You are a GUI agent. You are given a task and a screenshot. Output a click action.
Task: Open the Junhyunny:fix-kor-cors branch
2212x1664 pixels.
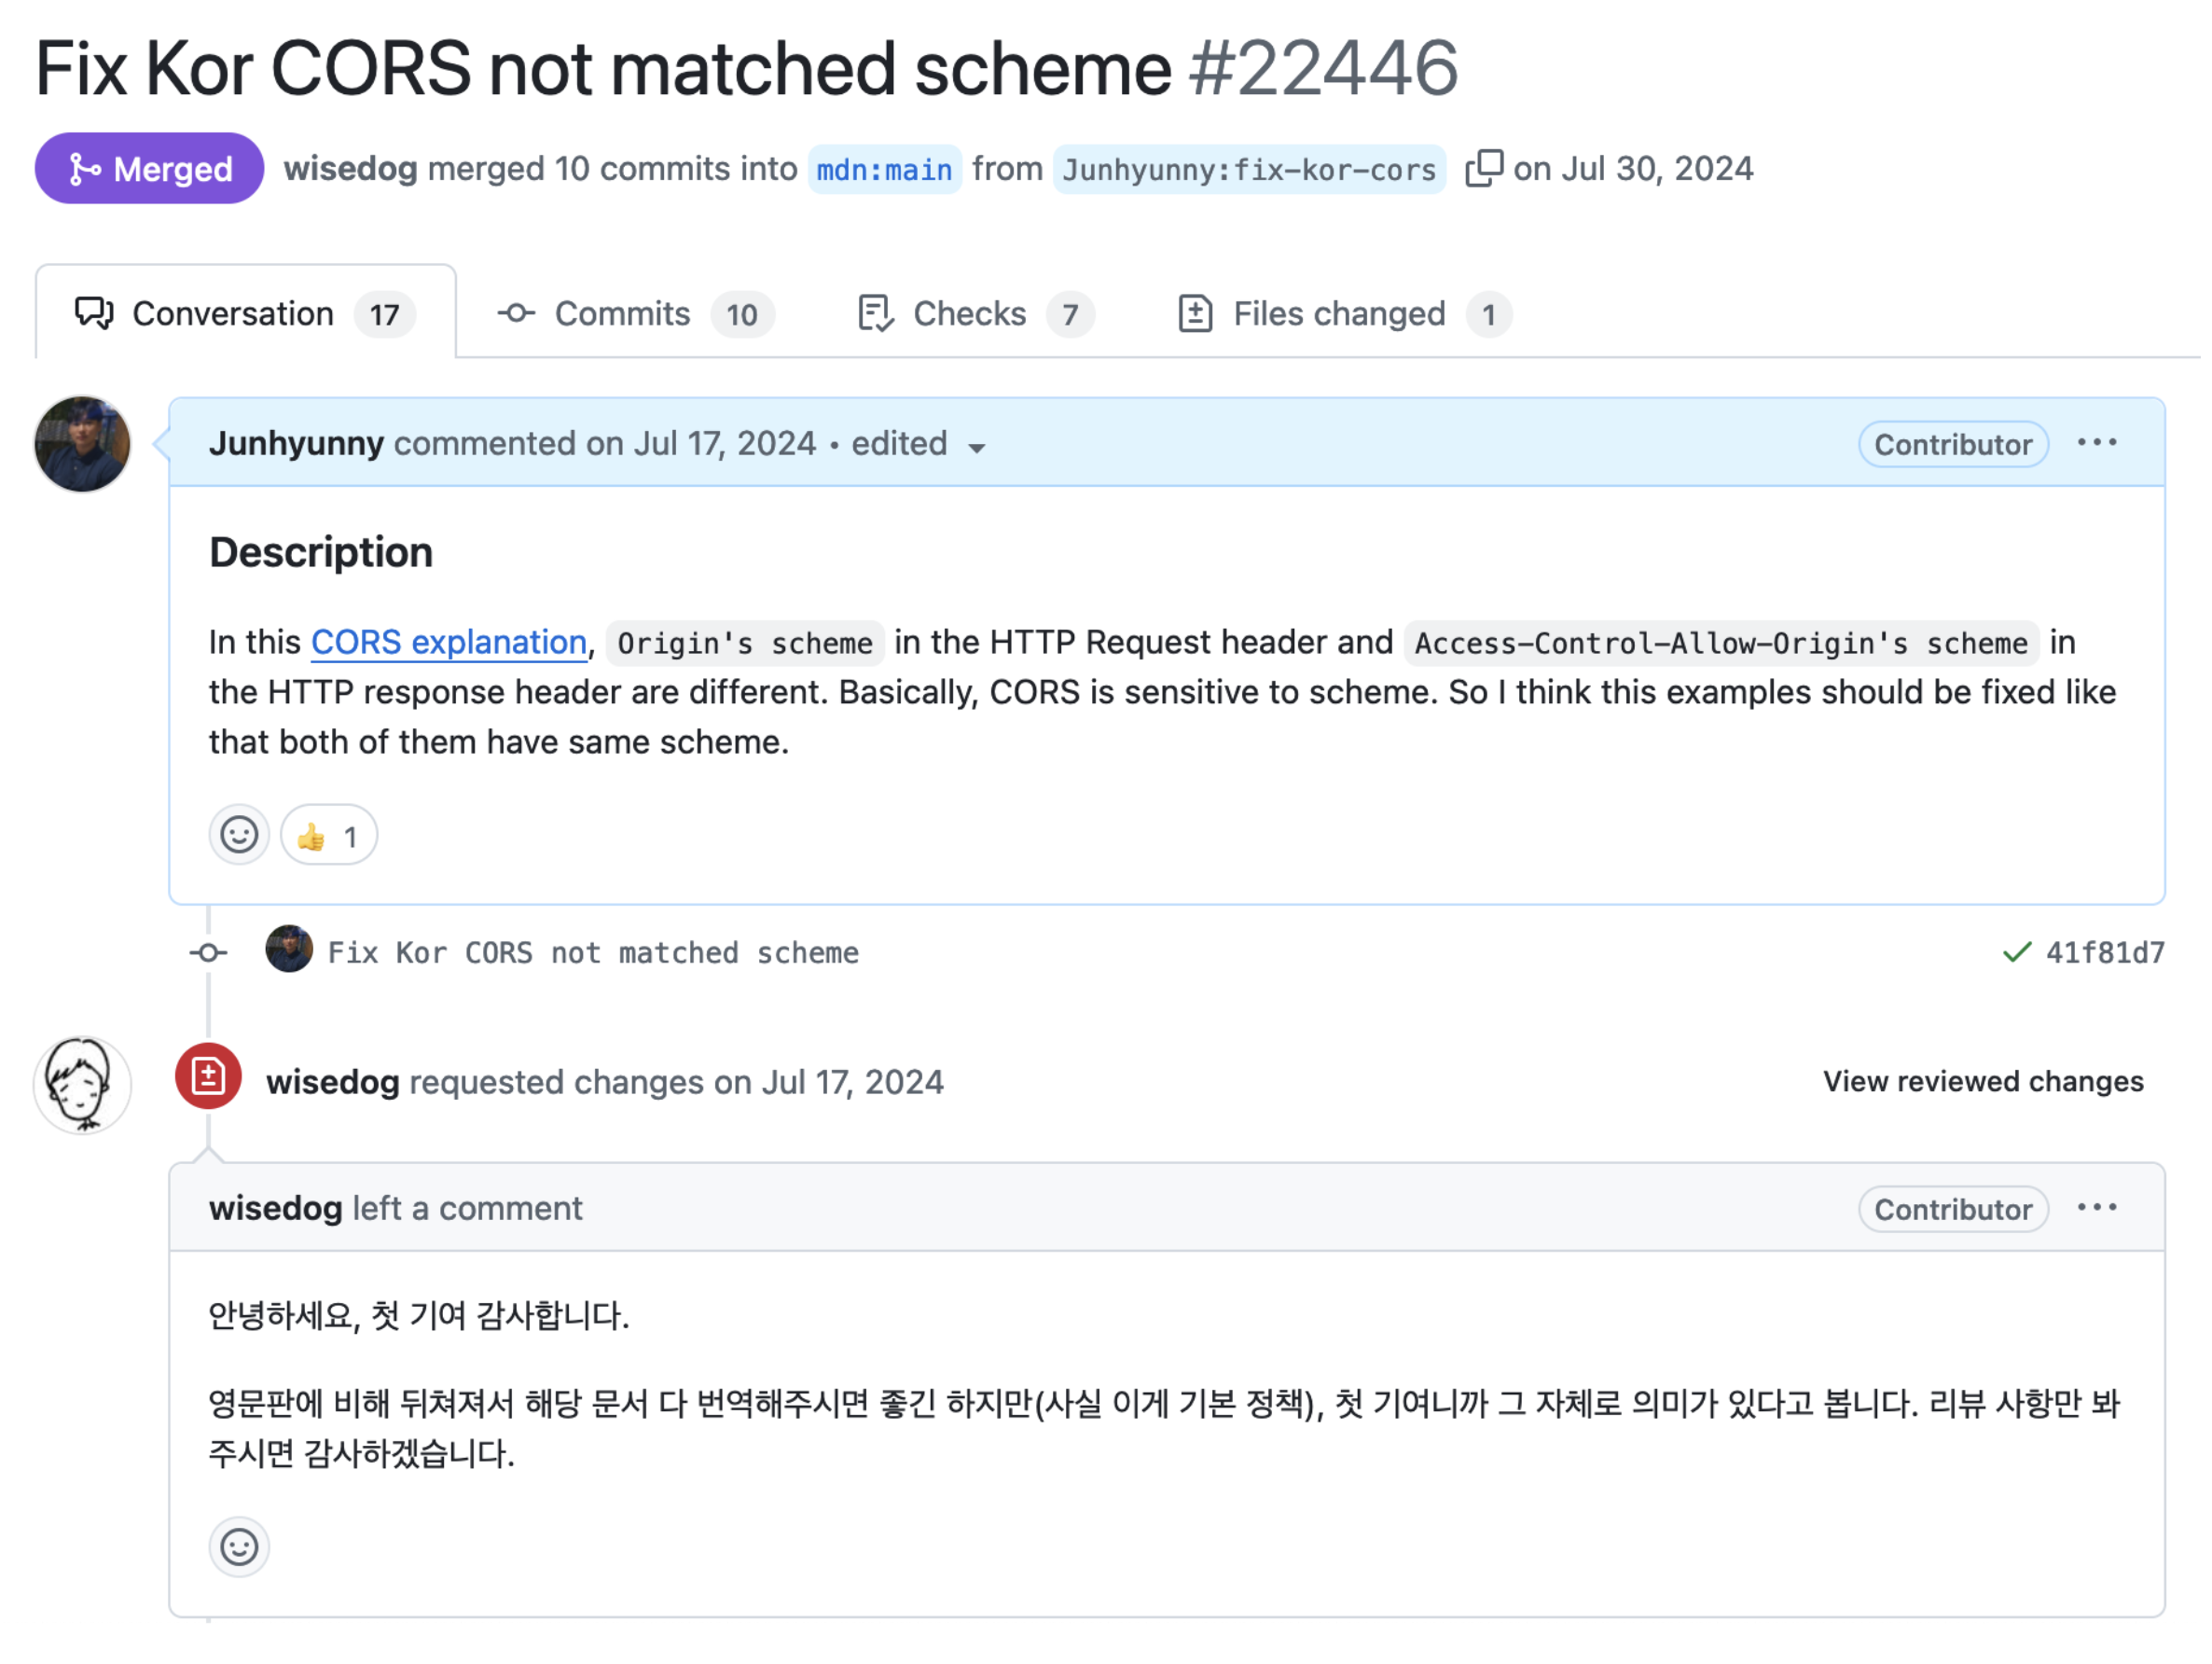(x=1248, y=169)
